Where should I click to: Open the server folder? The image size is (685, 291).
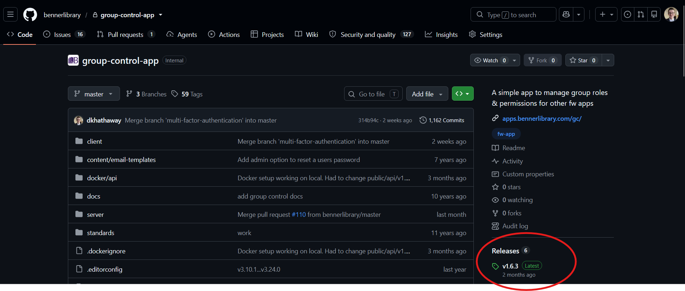tap(95, 214)
